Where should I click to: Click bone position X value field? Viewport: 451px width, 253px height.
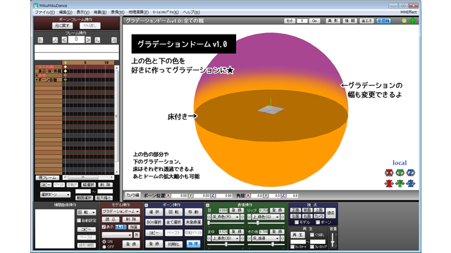click(x=180, y=195)
